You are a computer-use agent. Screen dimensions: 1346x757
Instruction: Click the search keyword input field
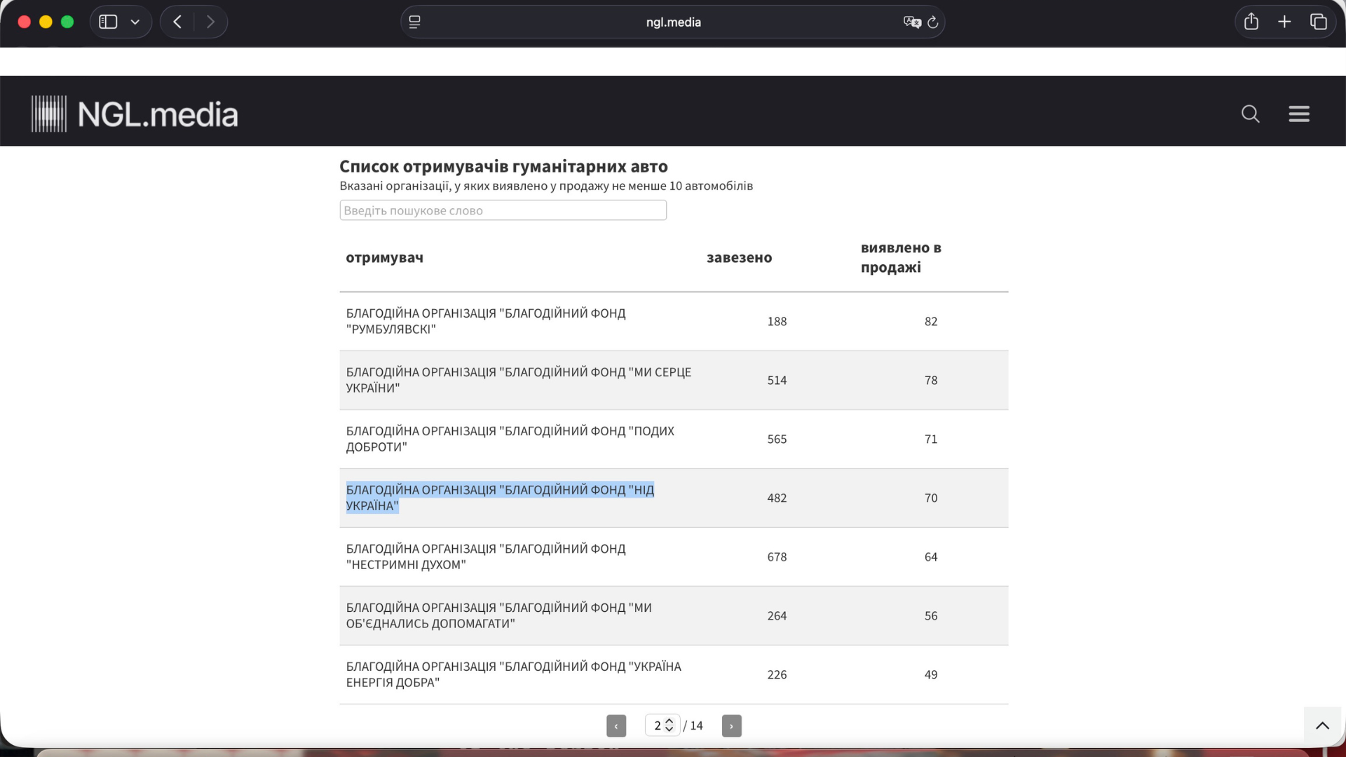(x=503, y=210)
